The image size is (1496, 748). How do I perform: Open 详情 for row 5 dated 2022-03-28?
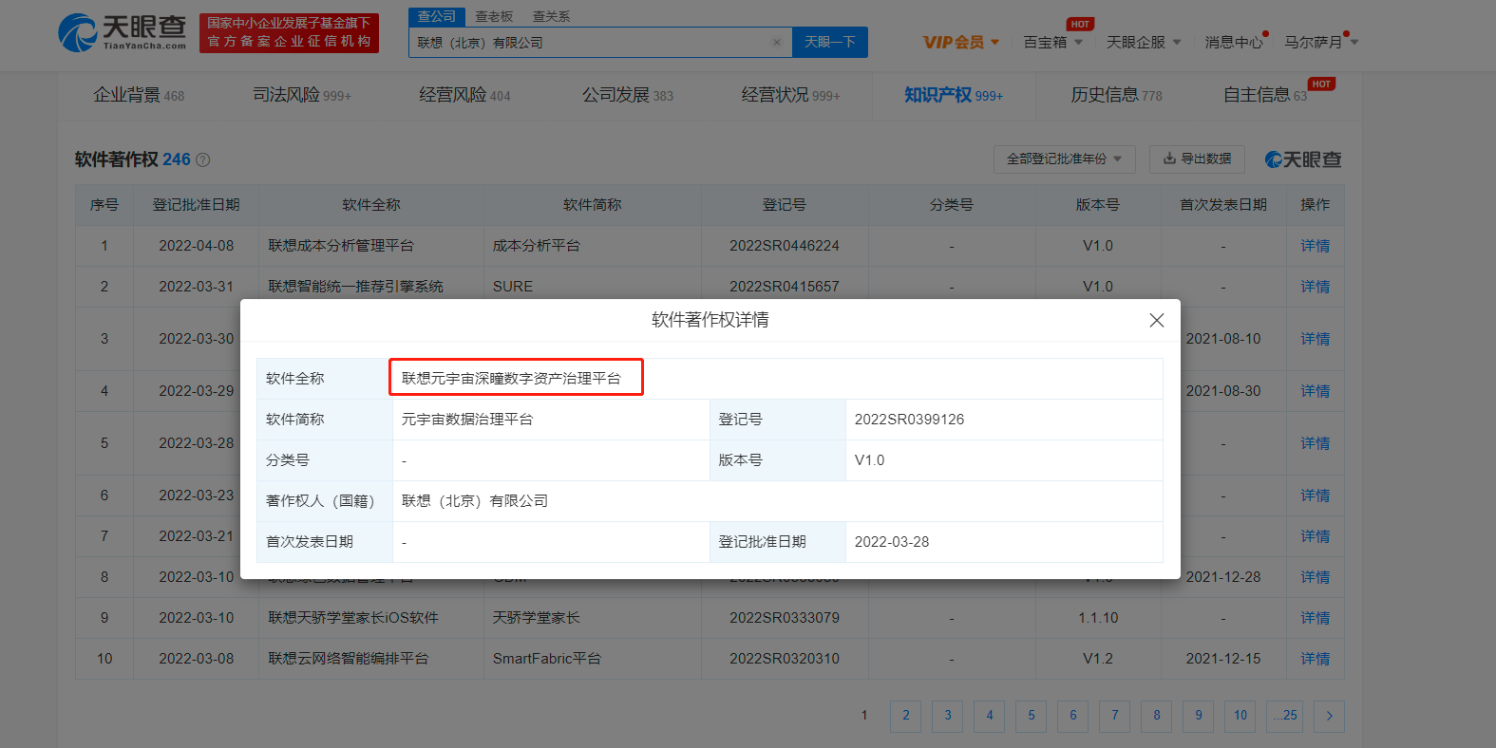(x=1315, y=443)
